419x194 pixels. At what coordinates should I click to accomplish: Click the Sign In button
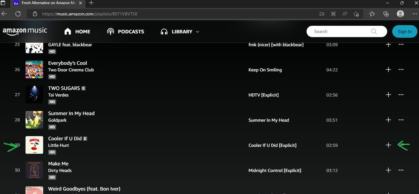pyautogui.click(x=405, y=31)
